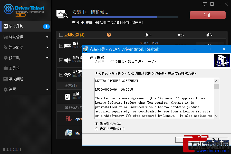Click the graphics card icon in 显卡 row
Image resolution: width=231 pixels, height=154 pixels.
pos(68,46)
